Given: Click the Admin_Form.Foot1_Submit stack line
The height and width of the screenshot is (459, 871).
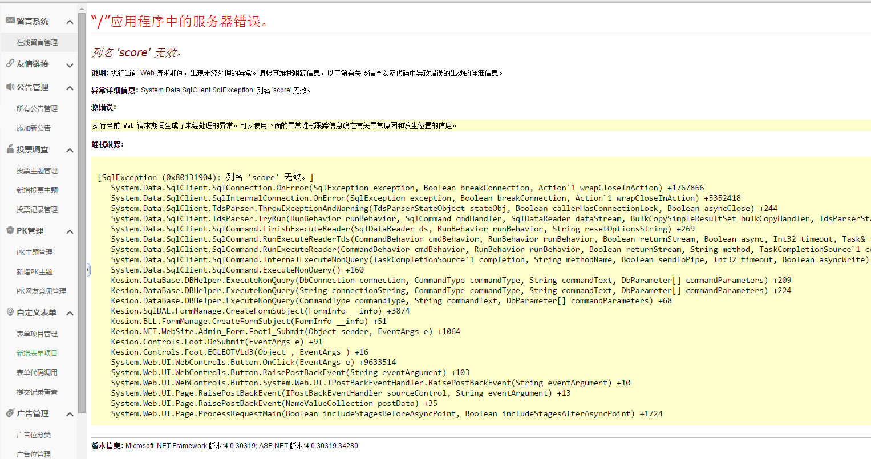Looking at the screenshot, I should [286, 331].
